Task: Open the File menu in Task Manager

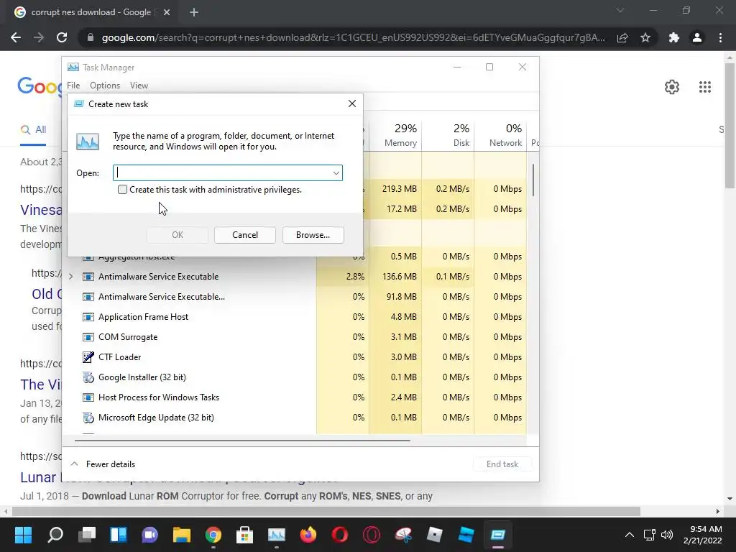Action: click(73, 86)
